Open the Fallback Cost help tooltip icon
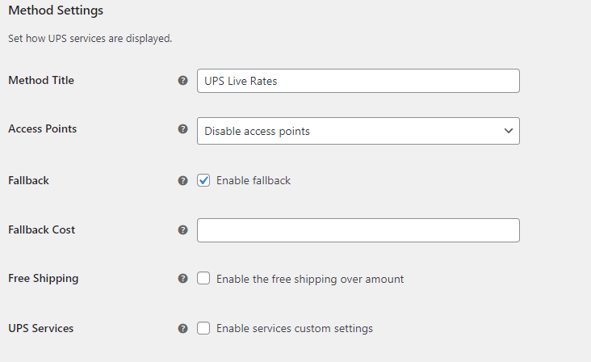Image resolution: width=591 pixels, height=362 pixels. [x=182, y=230]
